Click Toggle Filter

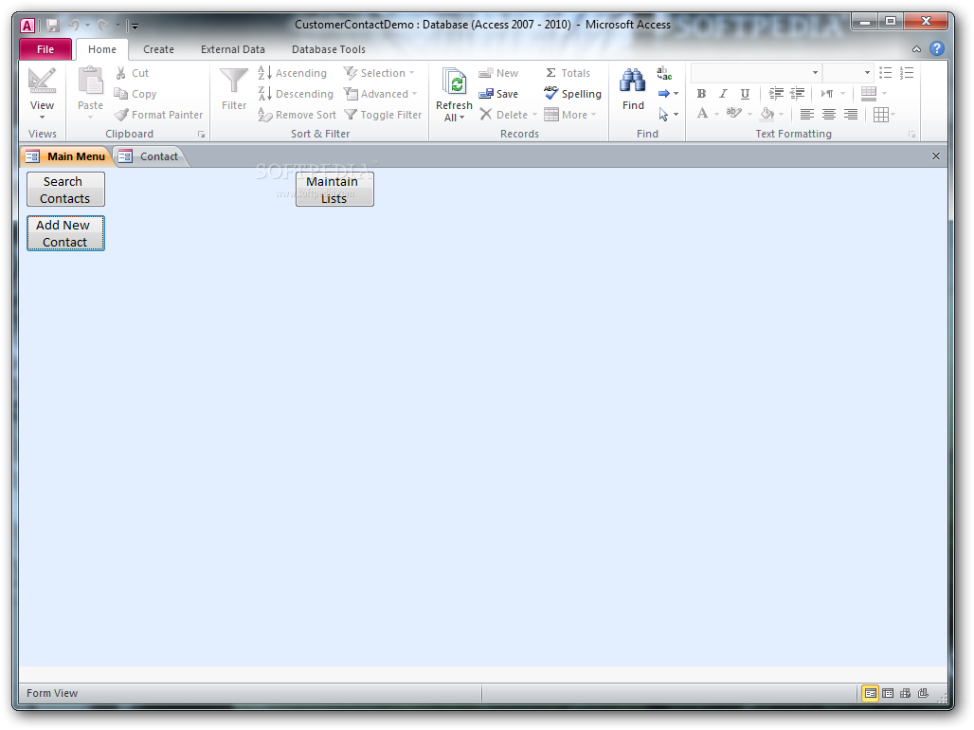point(383,115)
